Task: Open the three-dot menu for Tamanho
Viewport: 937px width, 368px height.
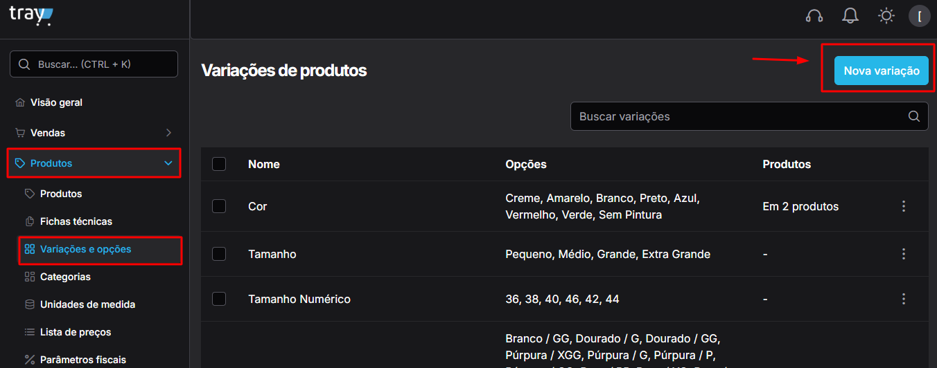Action: point(903,254)
